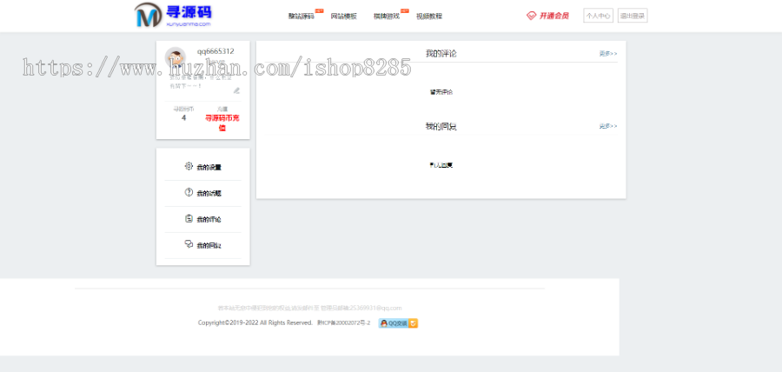Click the 个人中心 button
The width and height of the screenshot is (782, 372).
[x=598, y=16]
